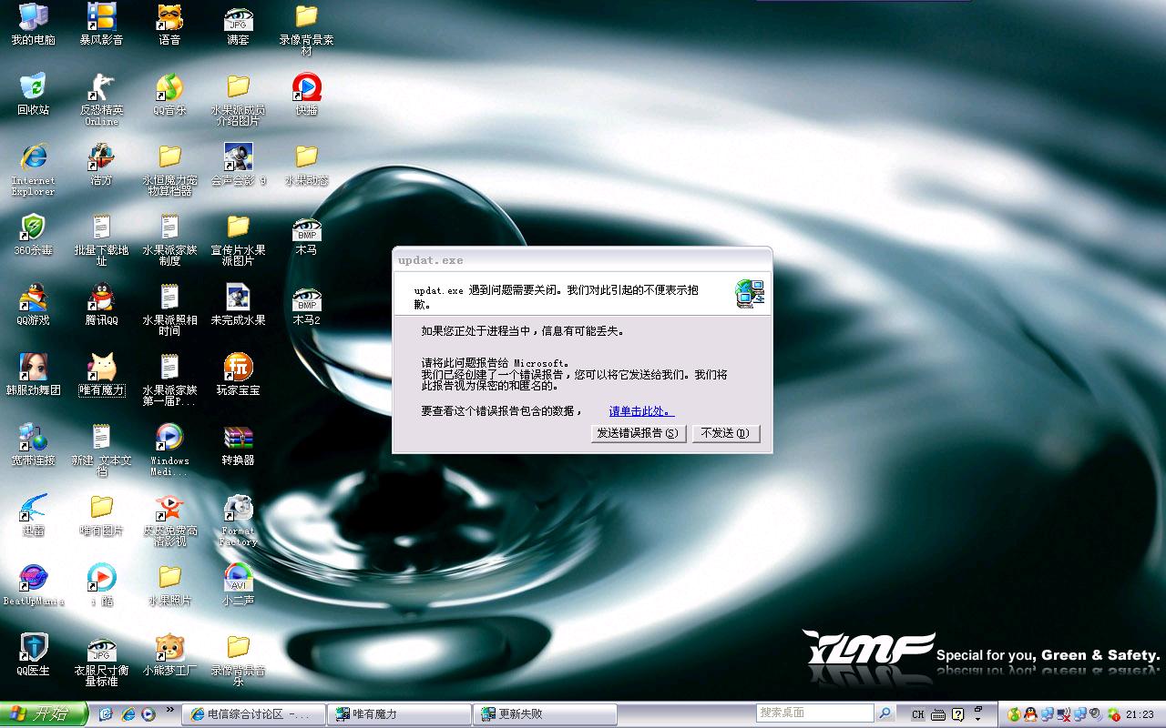Click QQ penguin tray icon

[1029, 714]
